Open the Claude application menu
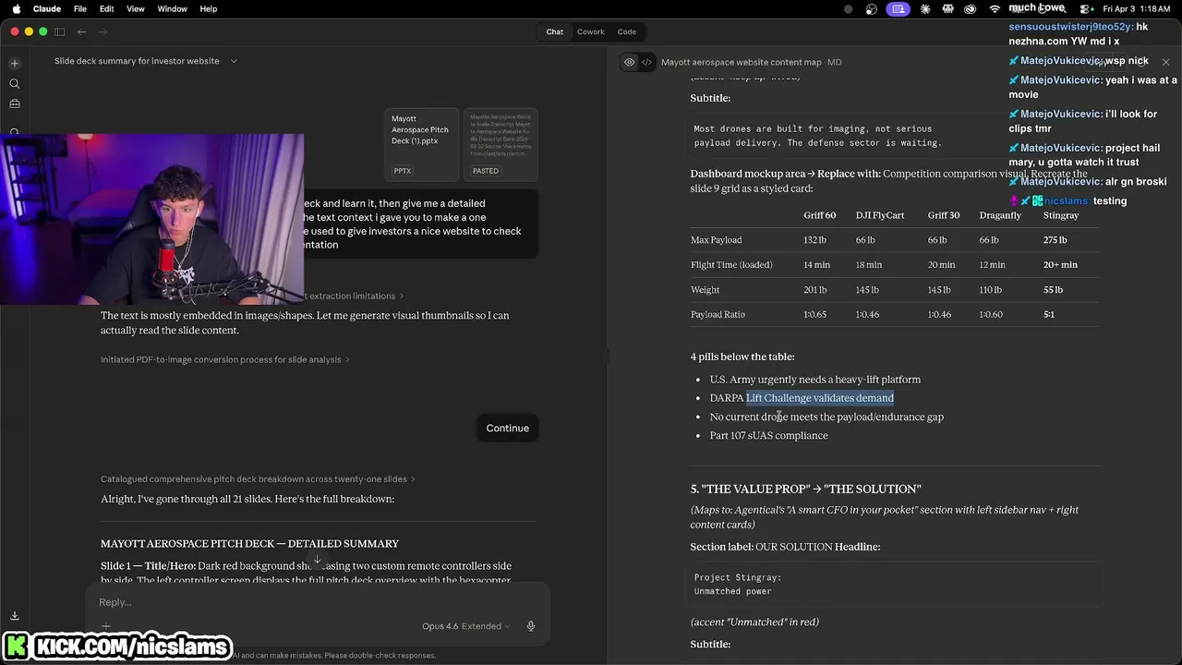 [x=47, y=8]
